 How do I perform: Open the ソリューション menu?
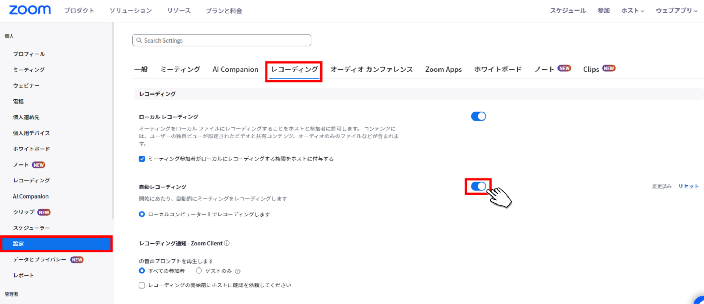(131, 11)
